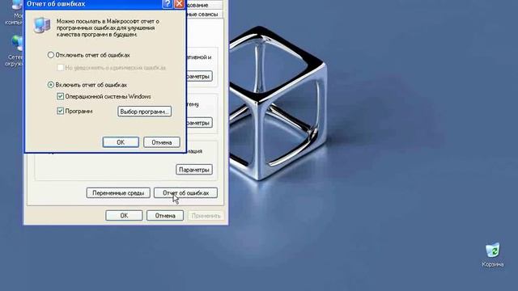Select Отключить отчет об ошибках radio button
Screen dimensions: 518x291
[x=50, y=55]
